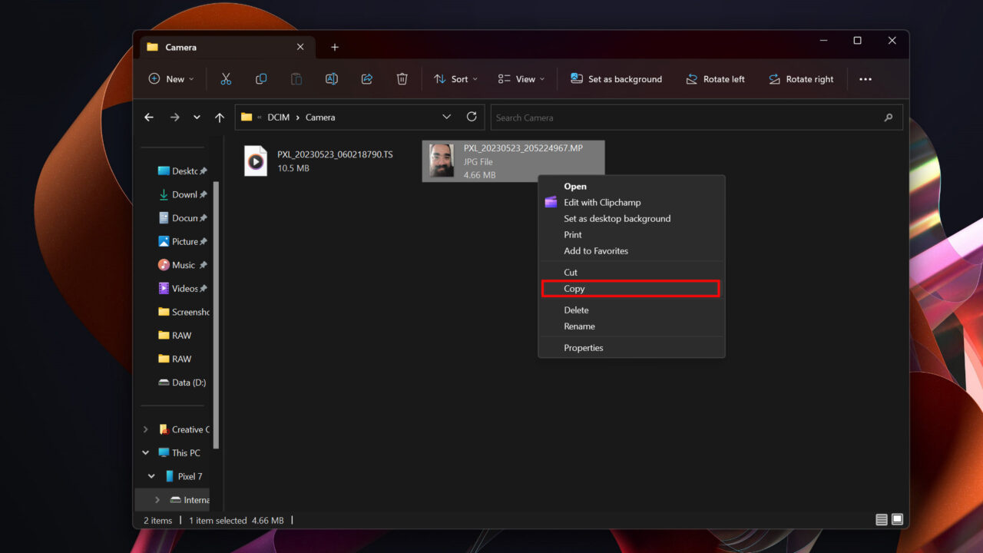Click the Paste icon in the toolbar
This screenshot has width=983, height=553.
click(296, 78)
